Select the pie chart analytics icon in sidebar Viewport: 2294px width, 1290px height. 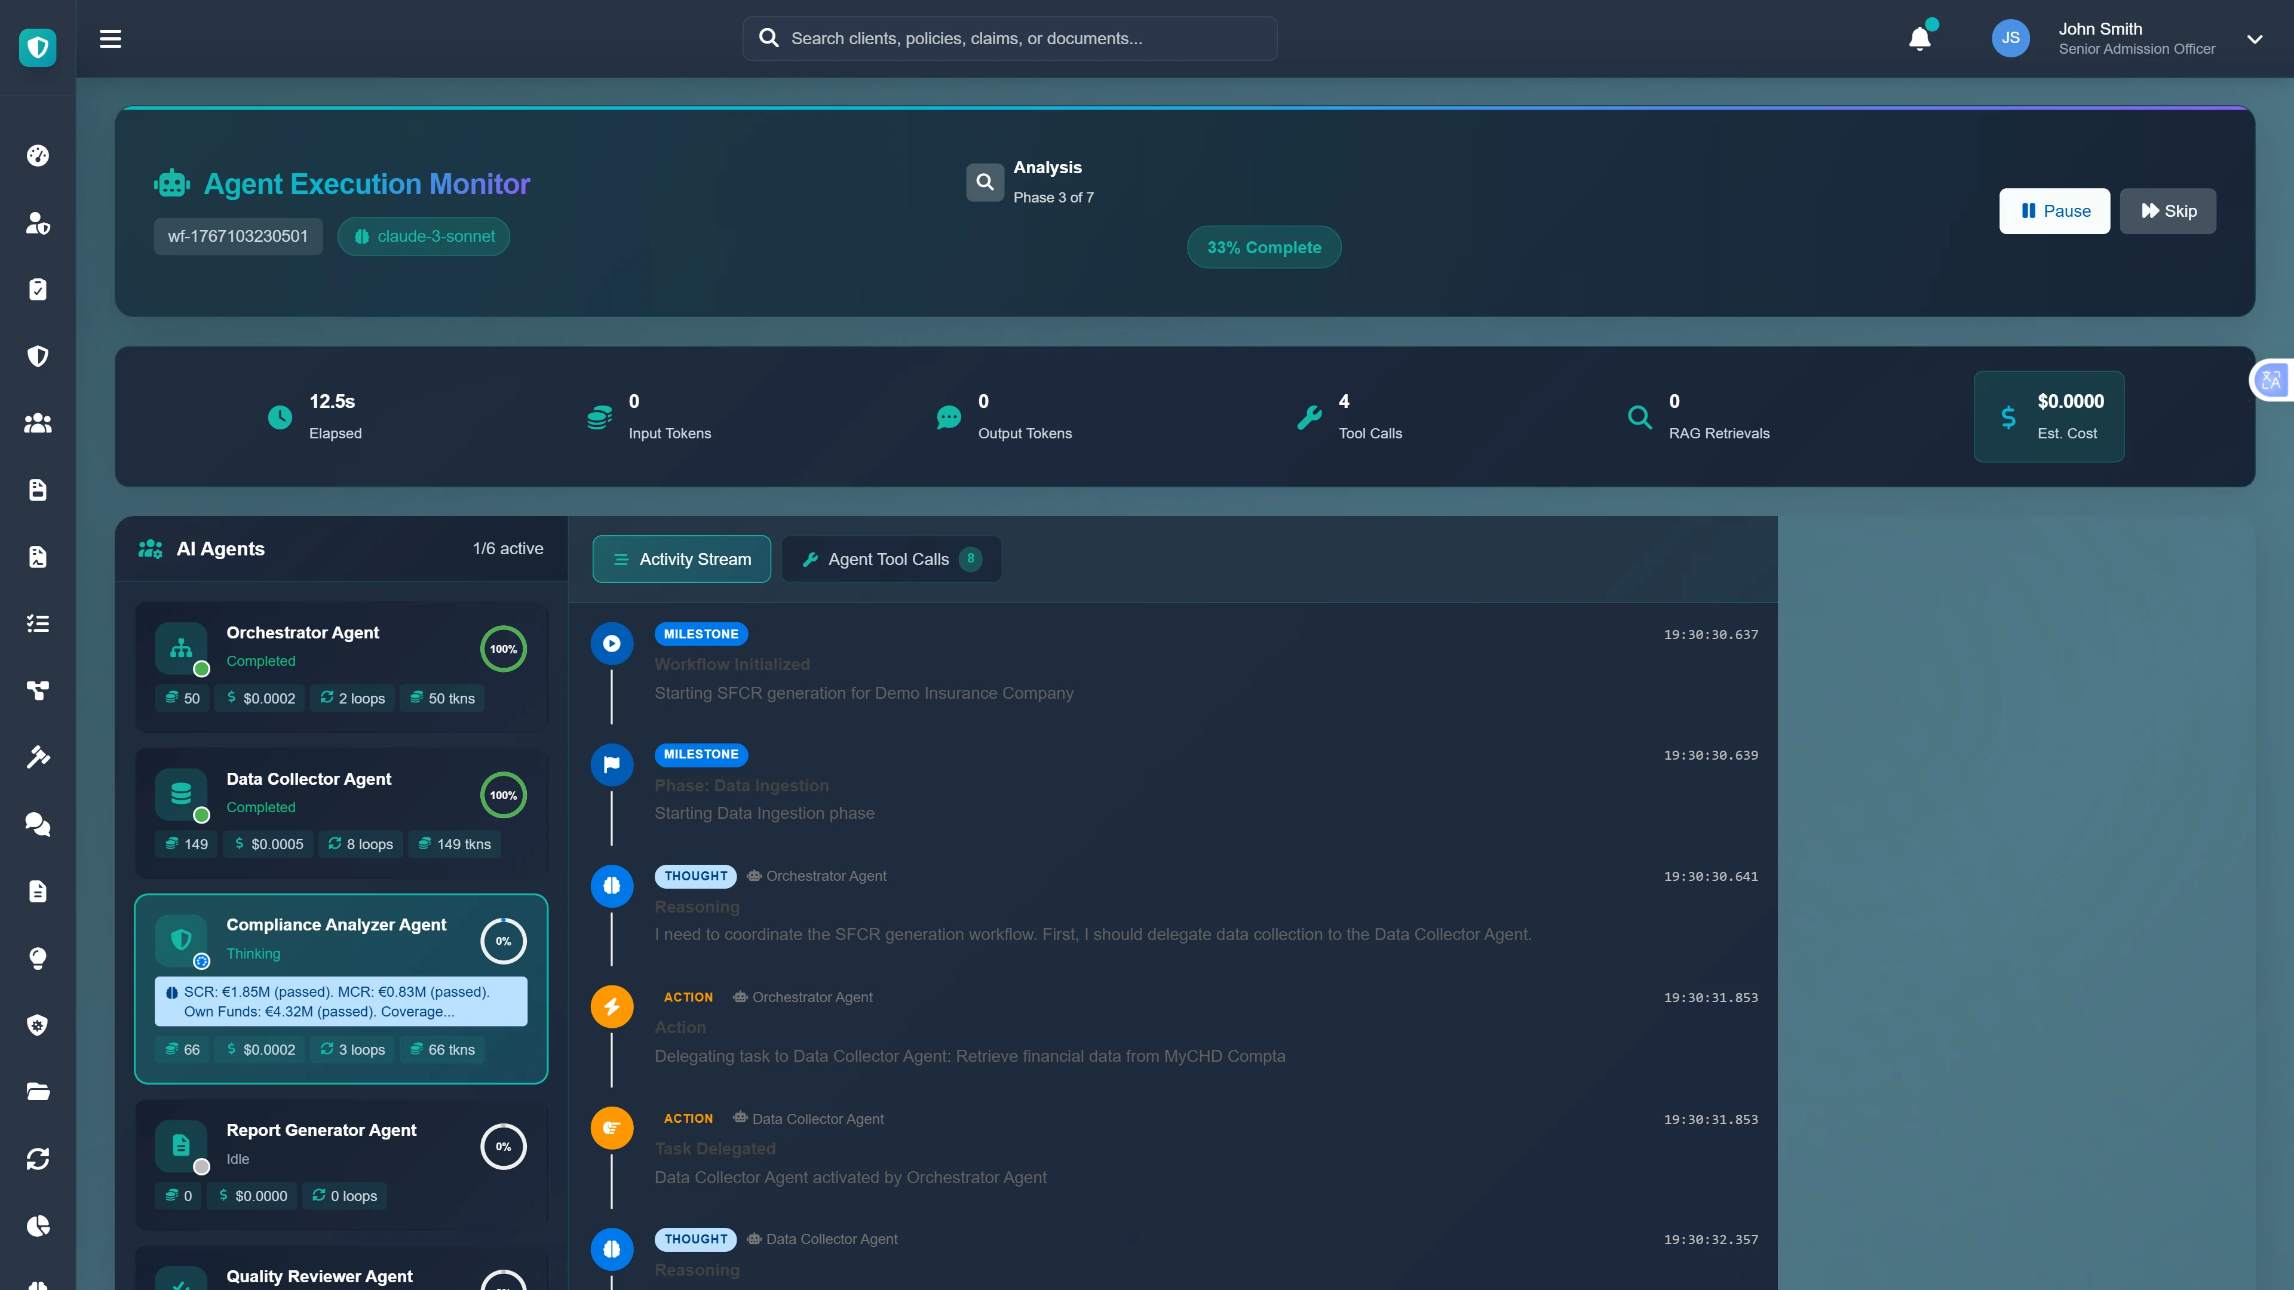tap(38, 1226)
